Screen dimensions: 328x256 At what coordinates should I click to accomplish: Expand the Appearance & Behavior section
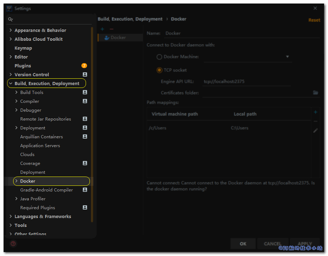(11, 30)
